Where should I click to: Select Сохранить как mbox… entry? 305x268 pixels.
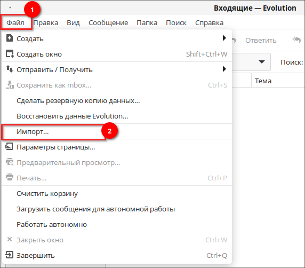tap(117, 85)
